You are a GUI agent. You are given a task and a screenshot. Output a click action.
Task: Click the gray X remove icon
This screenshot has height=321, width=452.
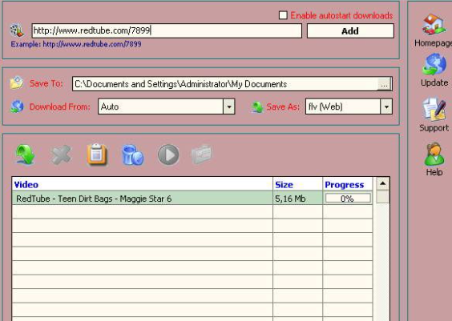(x=61, y=154)
